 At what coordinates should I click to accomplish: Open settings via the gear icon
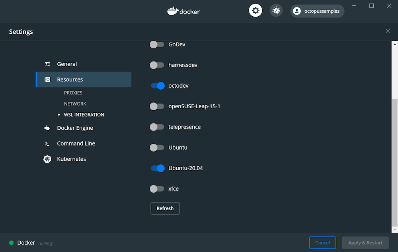click(256, 11)
